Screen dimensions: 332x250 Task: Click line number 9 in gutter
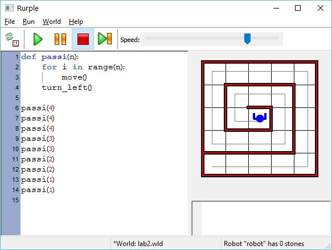tap(17, 139)
